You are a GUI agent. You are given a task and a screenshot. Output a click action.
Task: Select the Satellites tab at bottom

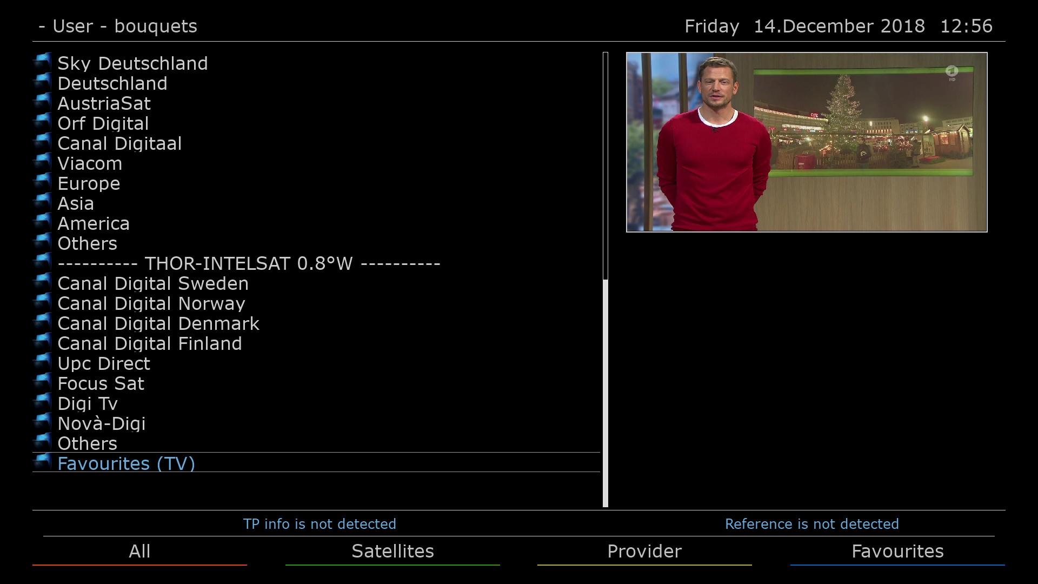tap(392, 551)
